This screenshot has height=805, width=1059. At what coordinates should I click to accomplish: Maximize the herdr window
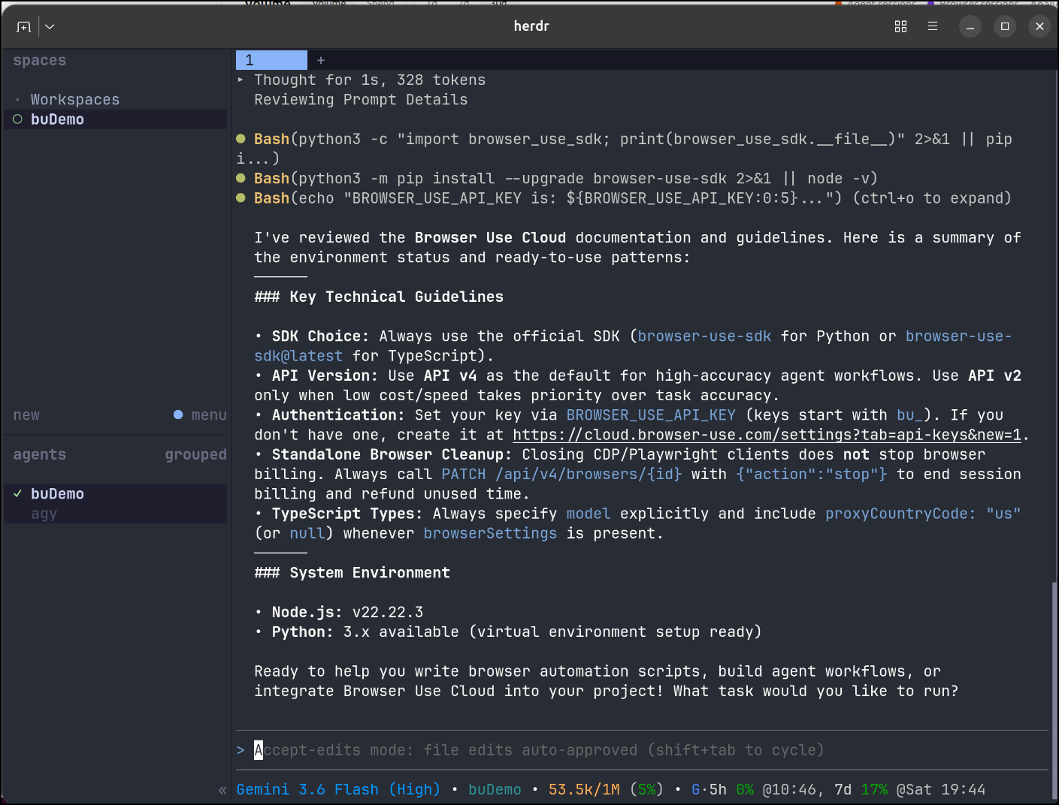[1005, 27]
